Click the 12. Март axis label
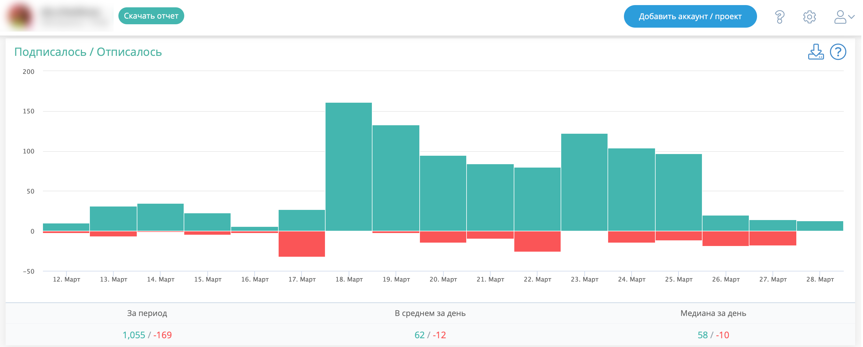The width and height of the screenshot is (863, 347). tap(66, 279)
